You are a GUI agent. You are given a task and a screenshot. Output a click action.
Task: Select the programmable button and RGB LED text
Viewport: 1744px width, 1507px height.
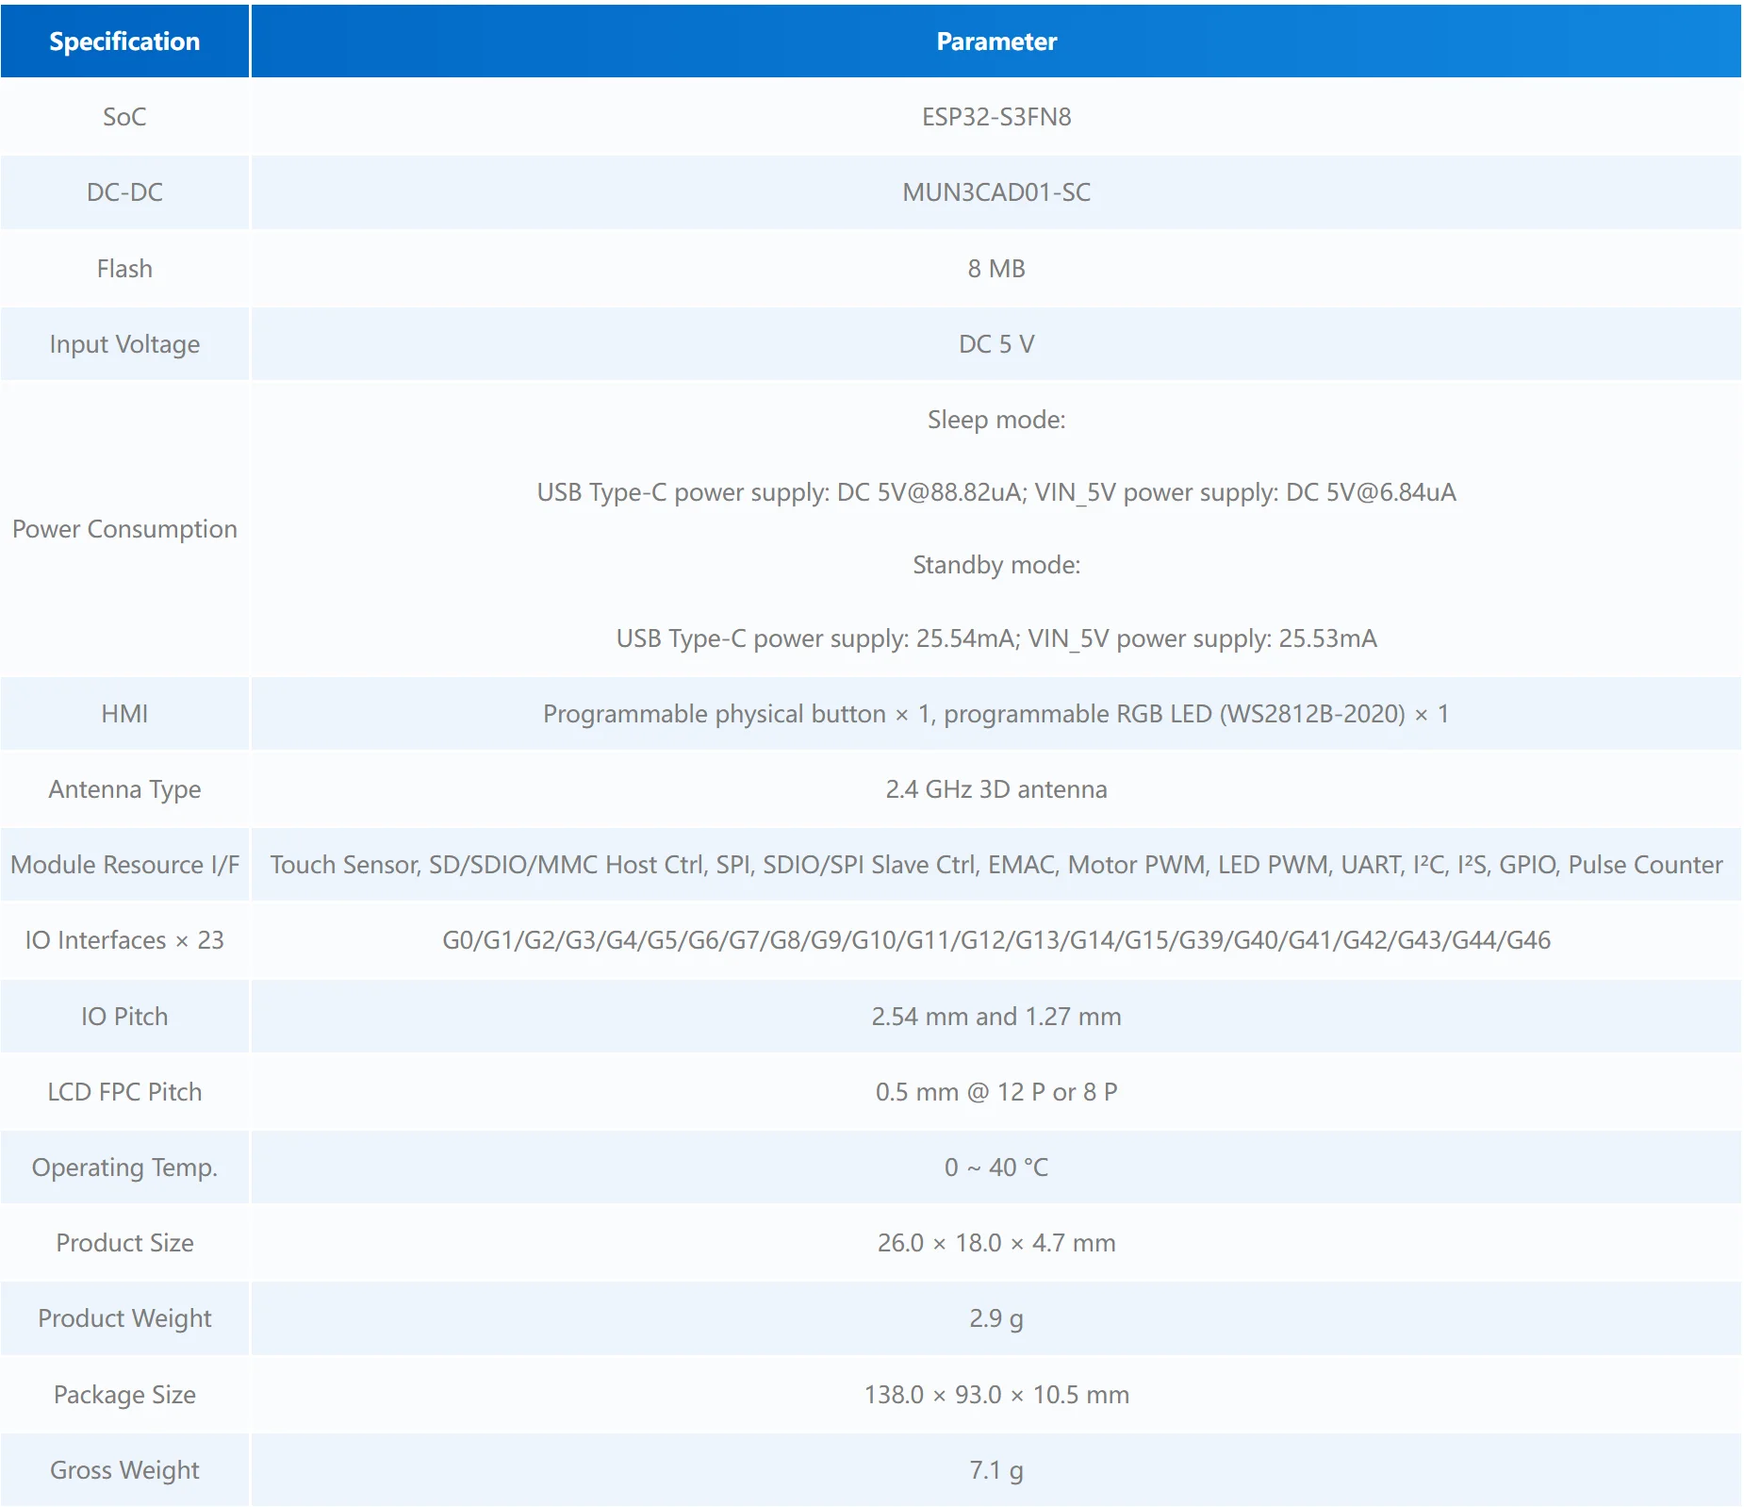coord(996,714)
